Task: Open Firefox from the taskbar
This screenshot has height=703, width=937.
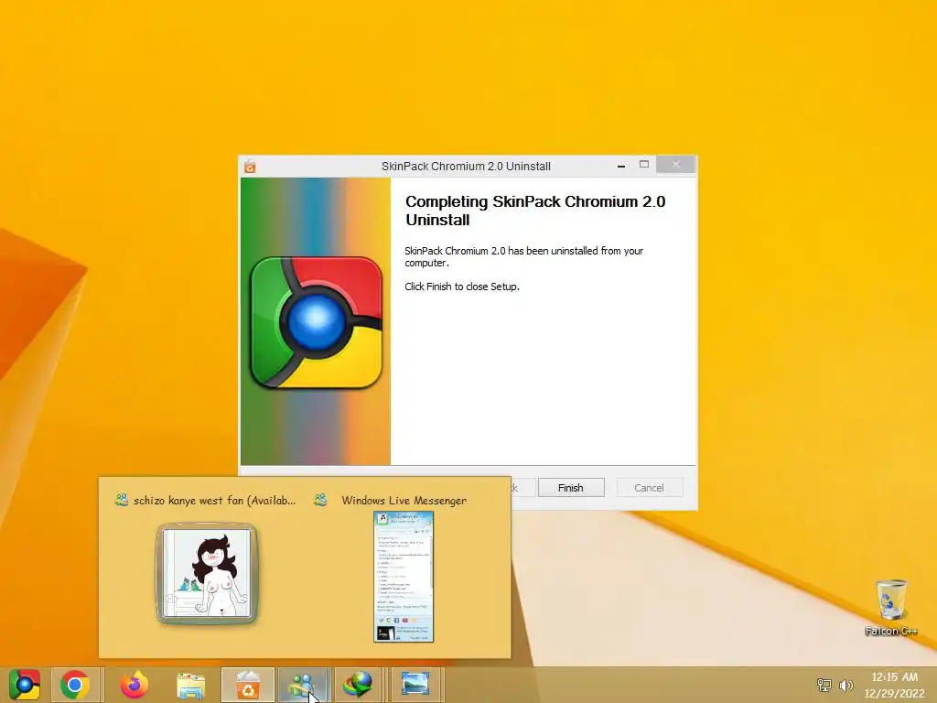Action: [x=134, y=685]
